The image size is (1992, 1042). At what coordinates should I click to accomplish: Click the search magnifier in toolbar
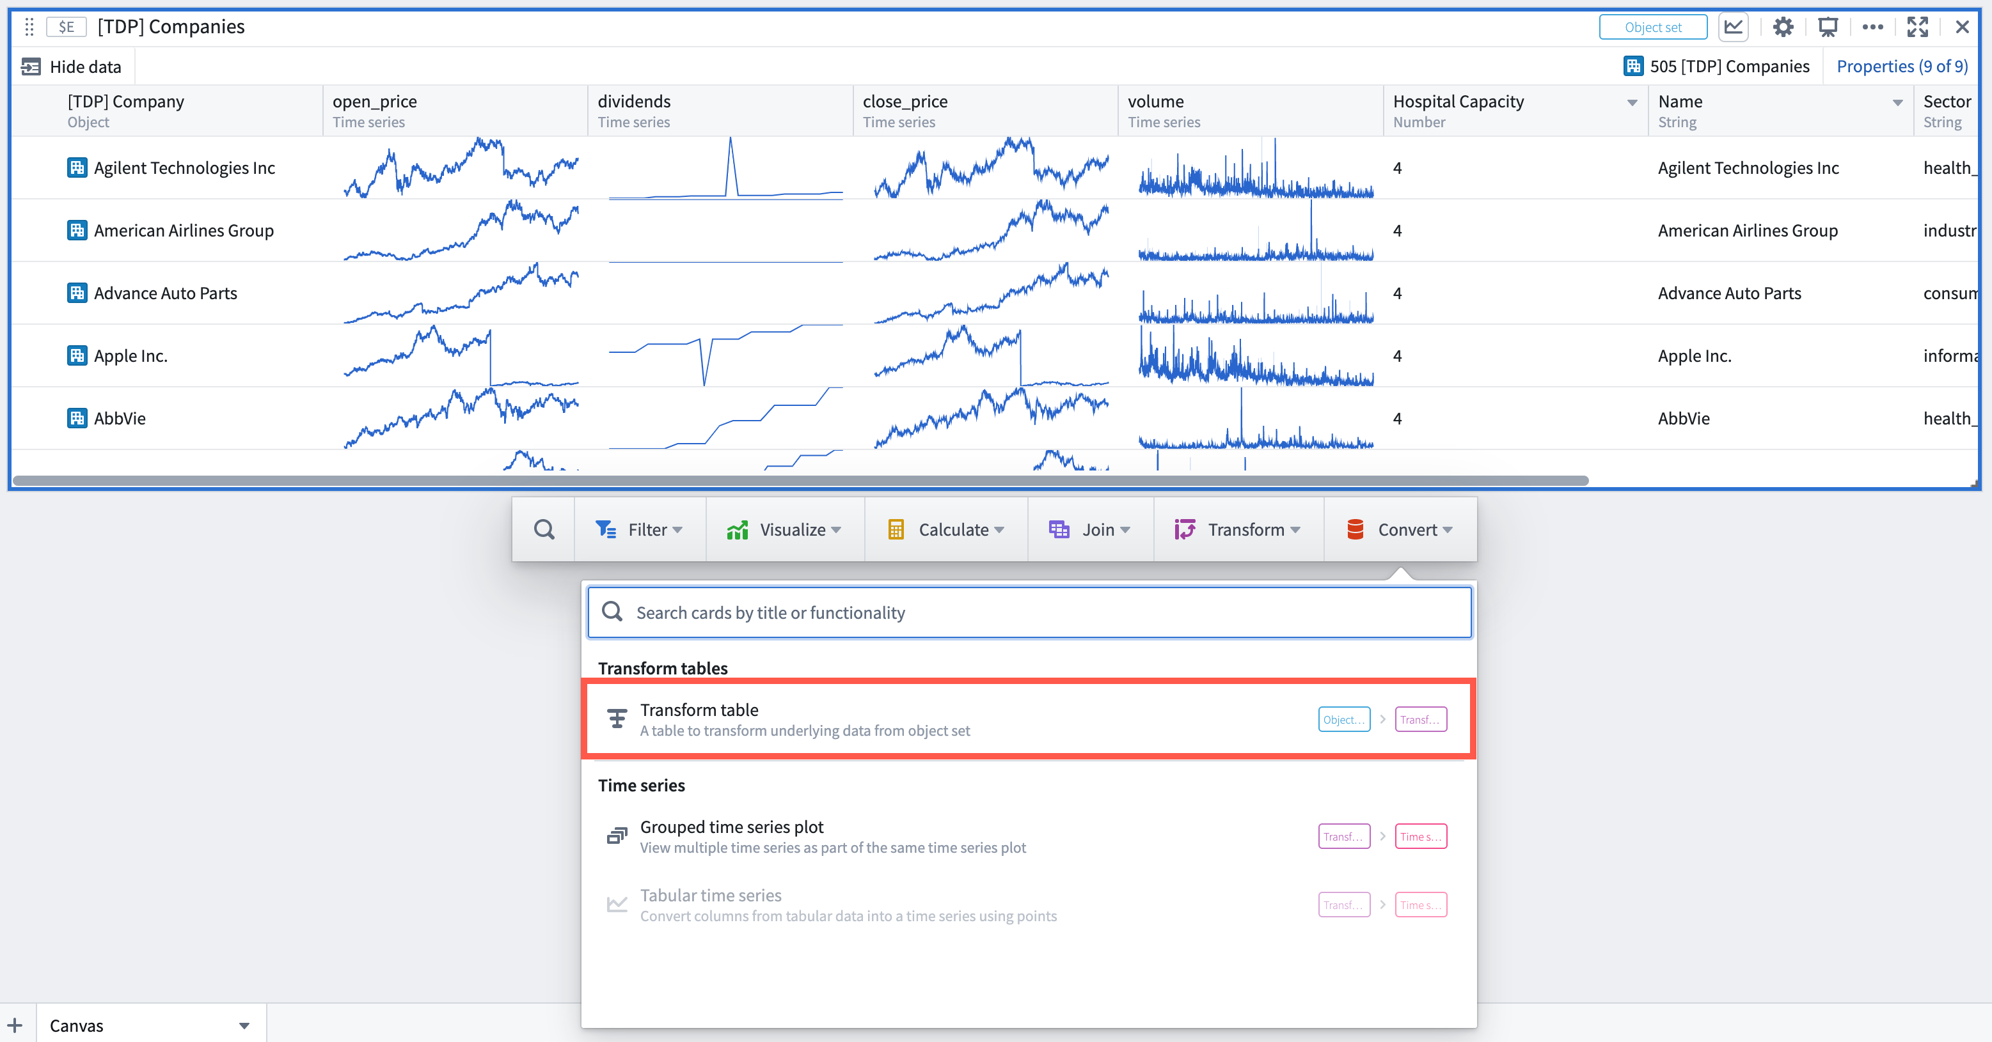click(x=544, y=529)
